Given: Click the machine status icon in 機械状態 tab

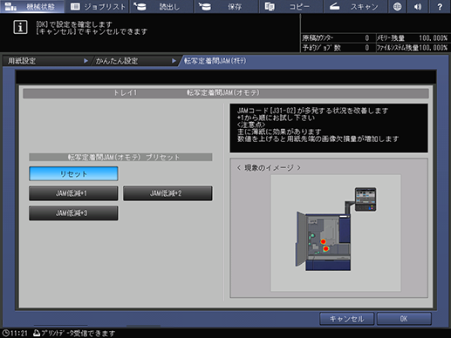Looking at the screenshot, I should tap(10, 6).
